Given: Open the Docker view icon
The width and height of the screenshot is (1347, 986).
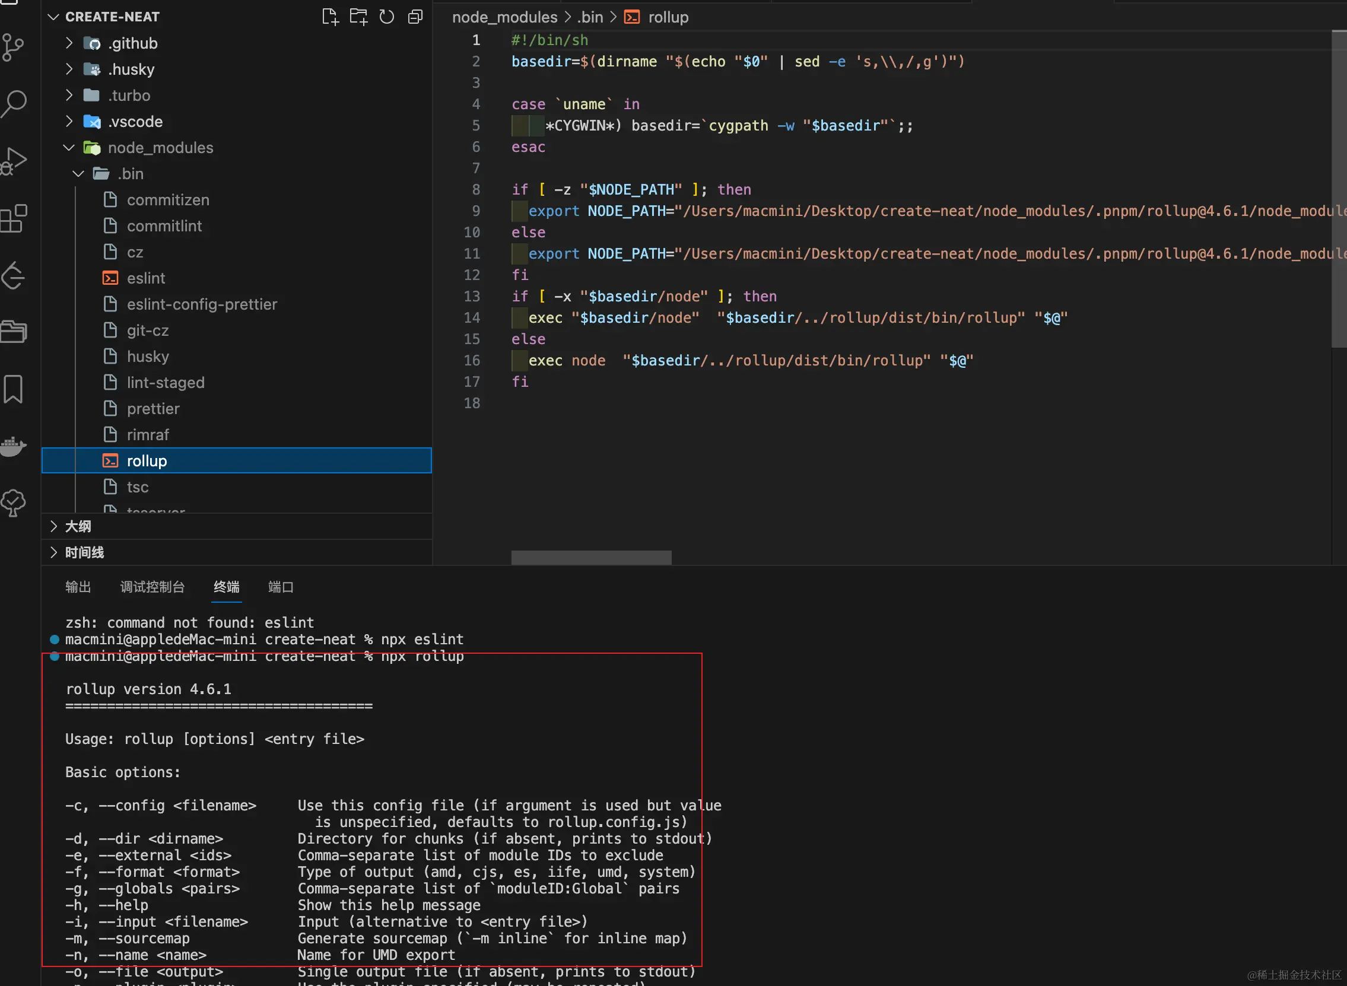Looking at the screenshot, I should tap(13, 446).
